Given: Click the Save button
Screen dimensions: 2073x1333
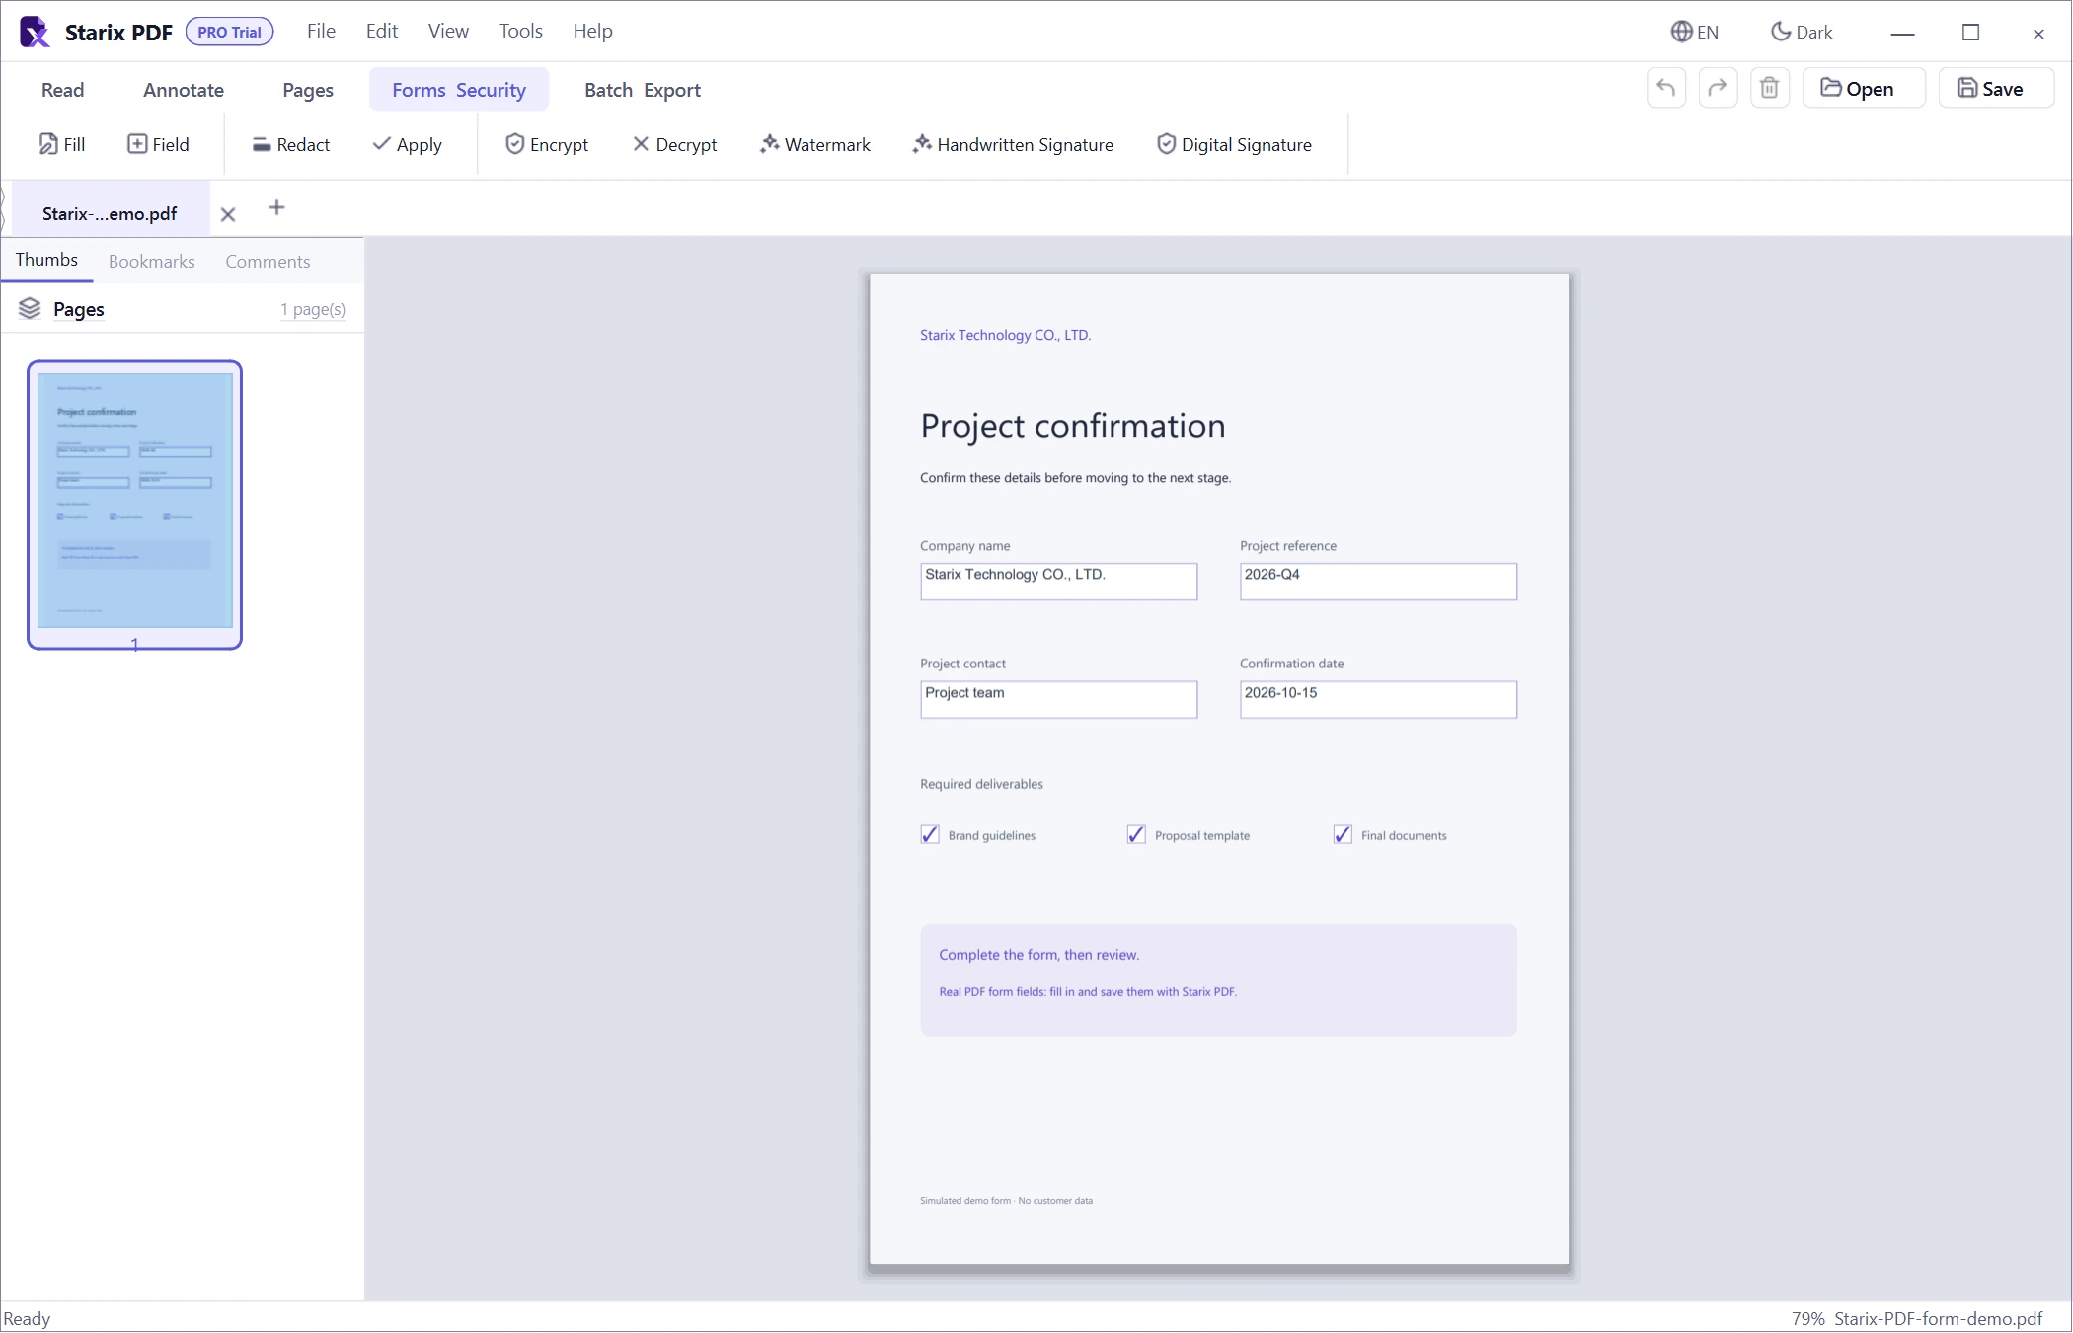Looking at the screenshot, I should (x=1996, y=88).
